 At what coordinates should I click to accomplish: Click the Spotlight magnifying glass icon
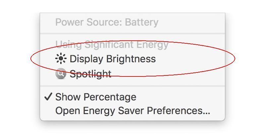pyautogui.click(x=61, y=73)
